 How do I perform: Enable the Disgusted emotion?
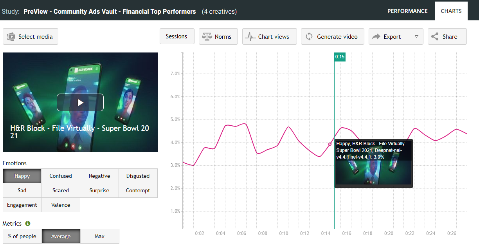tap(138, 176)
